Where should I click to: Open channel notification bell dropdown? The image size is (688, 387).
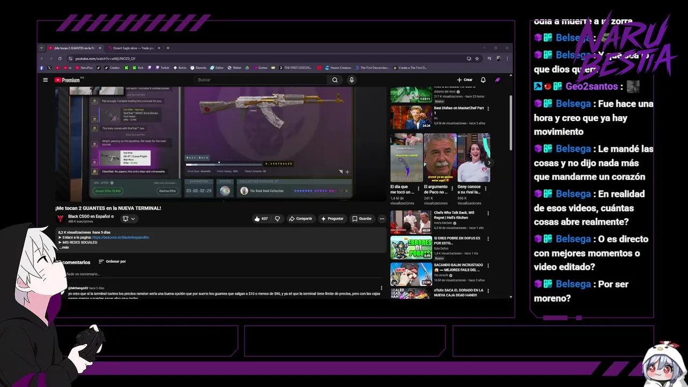129,219
